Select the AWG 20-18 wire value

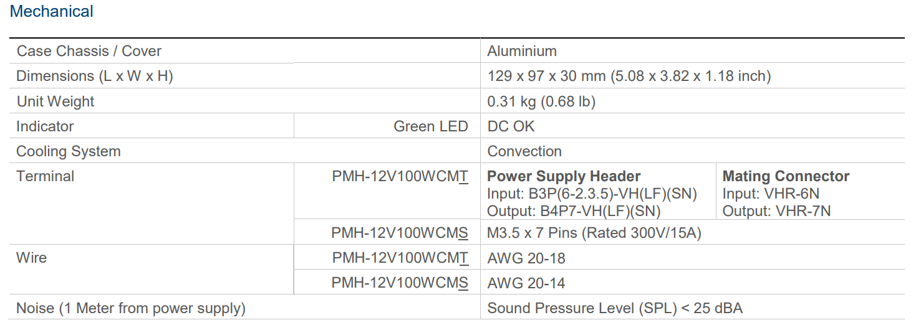coord(526,258)
